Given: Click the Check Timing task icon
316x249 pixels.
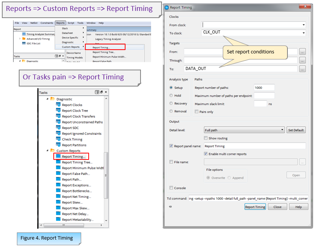Looking at the screenshot, I should 58,139.
